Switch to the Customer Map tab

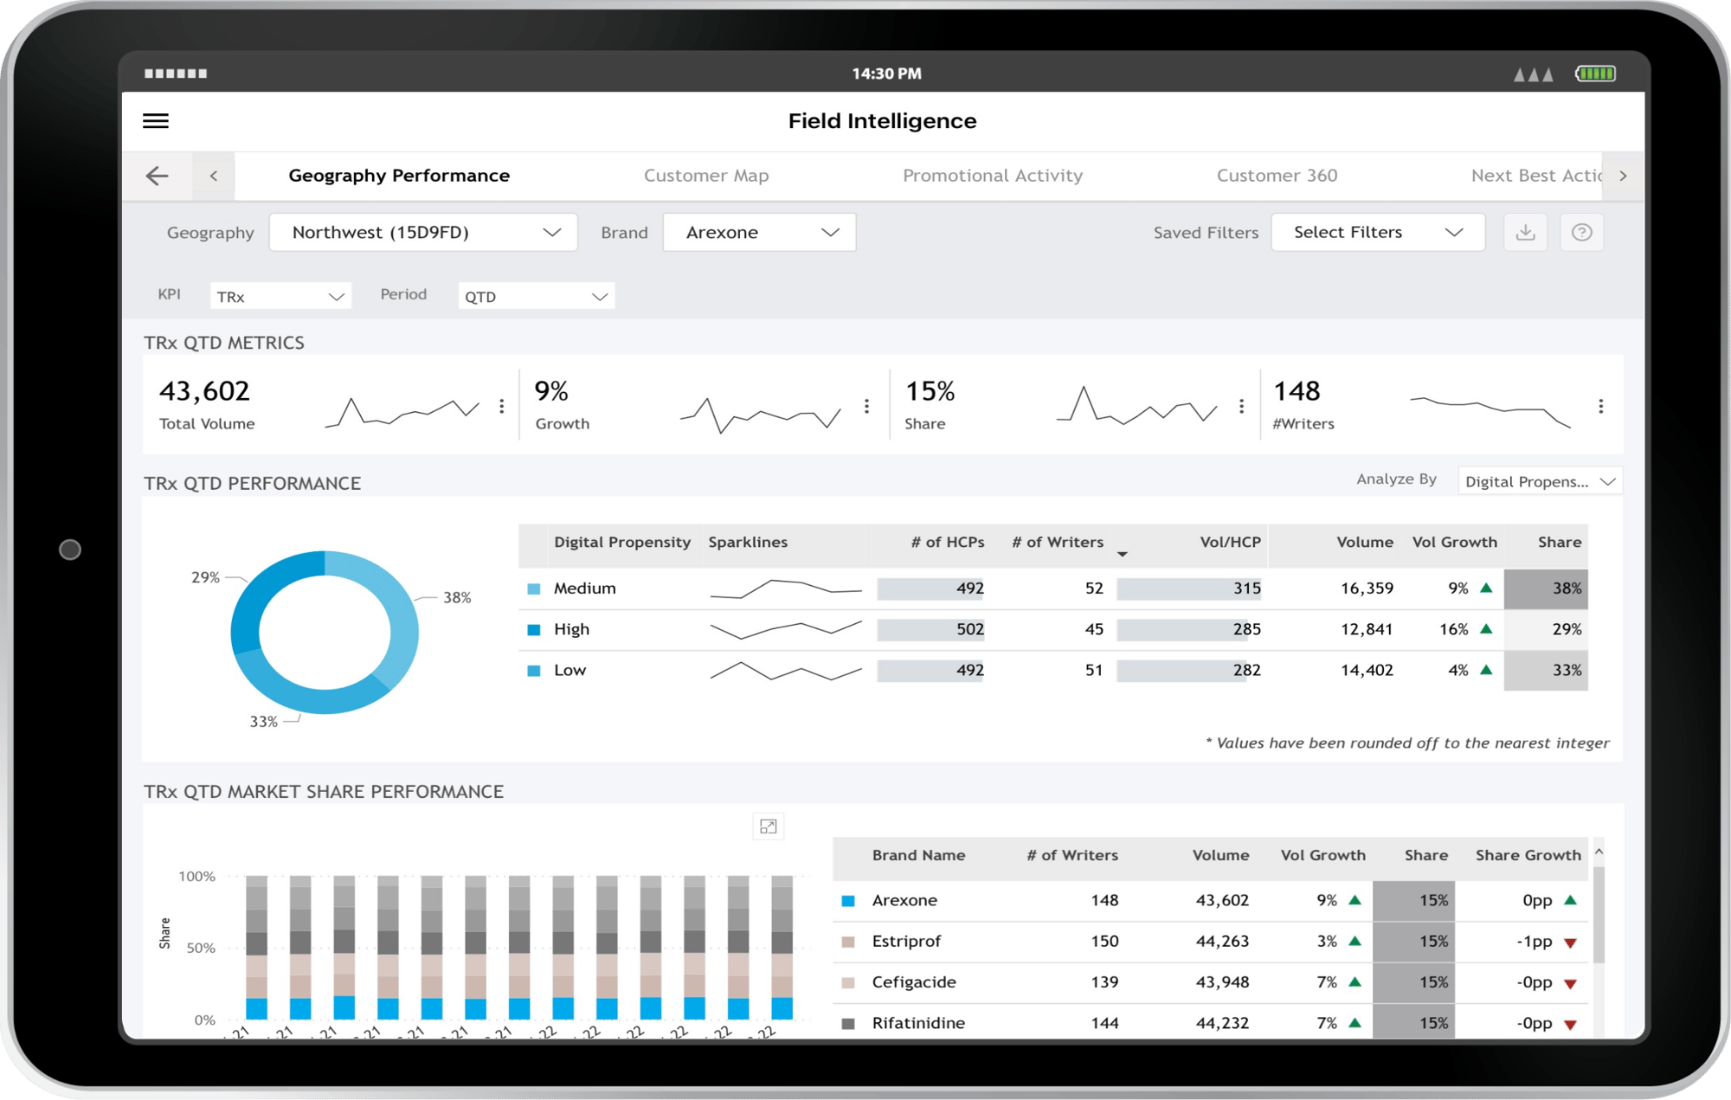point(706,176)
